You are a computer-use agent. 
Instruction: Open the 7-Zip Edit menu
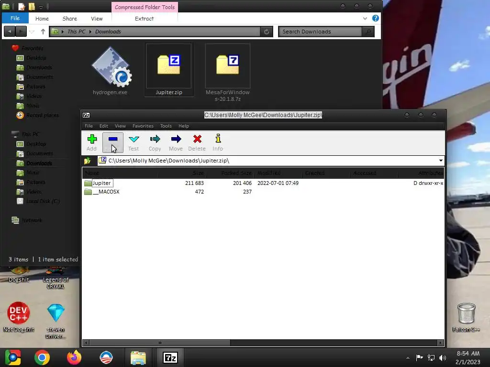click(104, 126)
